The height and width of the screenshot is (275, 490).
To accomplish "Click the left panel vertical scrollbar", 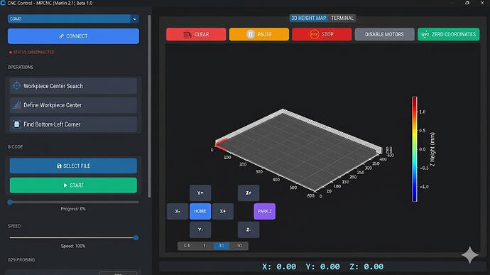I will (x=149, y=107).
